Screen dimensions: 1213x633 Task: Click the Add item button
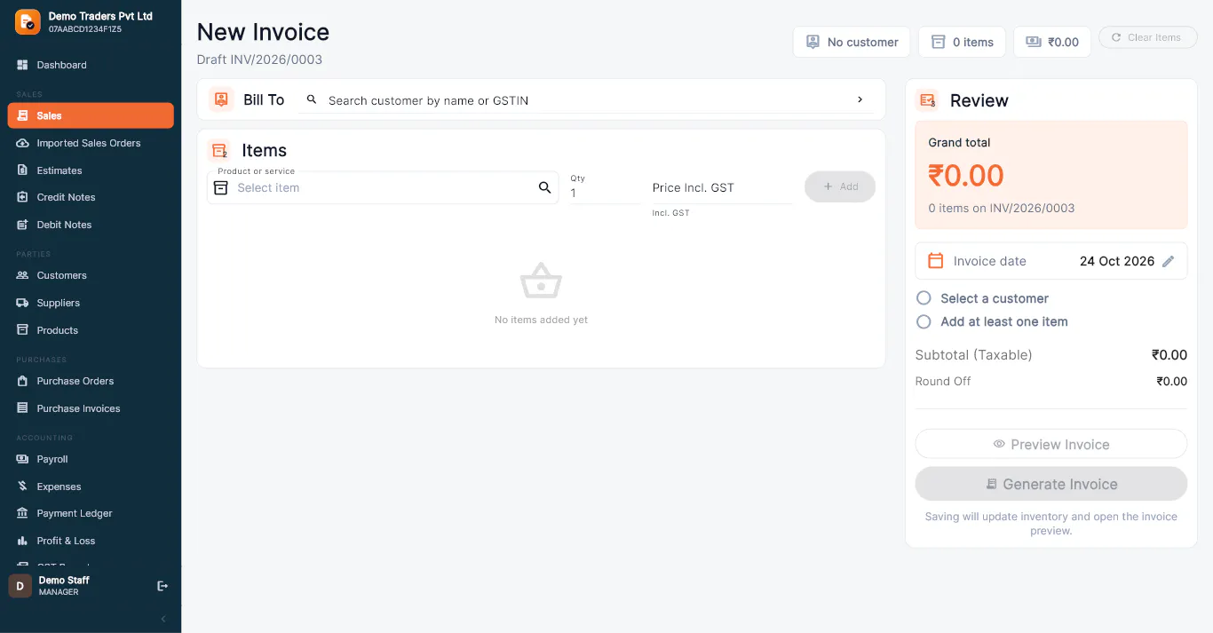tap(840, 186)
